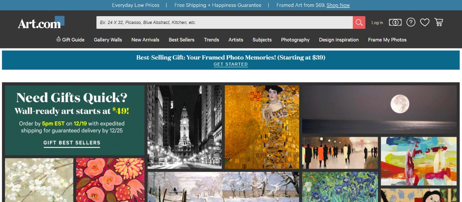Click the Art.com logo
The image size is (462, 202).
(40, 23)
